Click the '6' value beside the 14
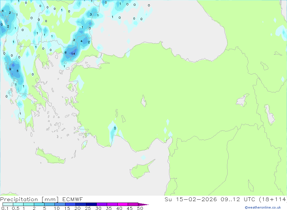This screenshot has height=210, width=287. click(x=65, y=53)
